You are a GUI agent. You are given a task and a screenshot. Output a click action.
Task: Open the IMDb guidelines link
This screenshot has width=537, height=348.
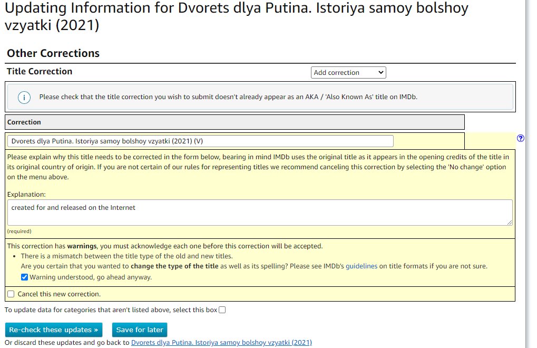[362, 266]
